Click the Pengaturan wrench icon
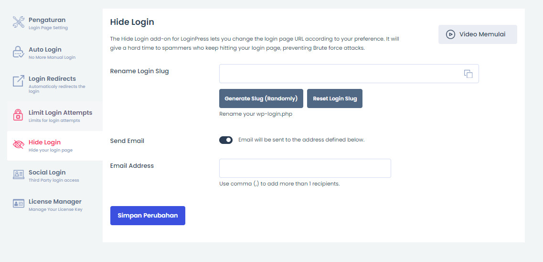This screenshot has width=543, height=262. 18,22
